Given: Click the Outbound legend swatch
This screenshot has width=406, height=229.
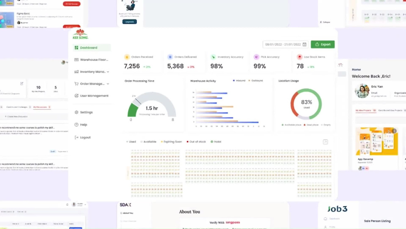Looking at the screenshot, I should click(x=249, y=81).
